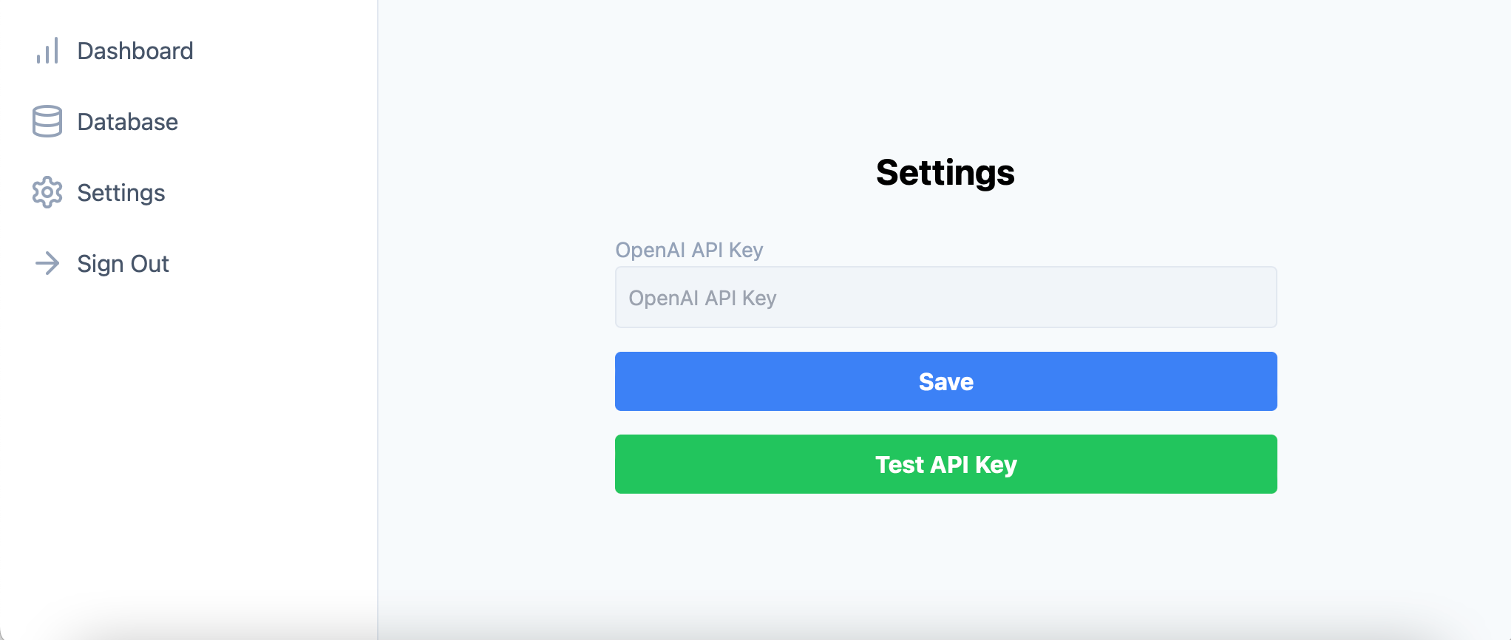Click the Settings page heading

point(945,173)
